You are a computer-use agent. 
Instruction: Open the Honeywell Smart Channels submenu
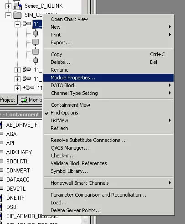pos(108,183)
